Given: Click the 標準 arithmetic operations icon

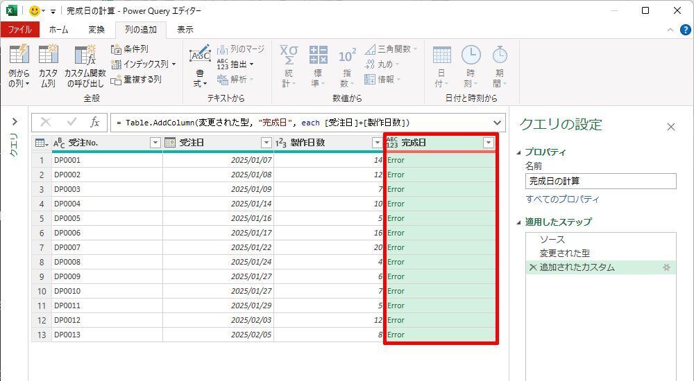Looking at the screenshot, I should [318, 55].
